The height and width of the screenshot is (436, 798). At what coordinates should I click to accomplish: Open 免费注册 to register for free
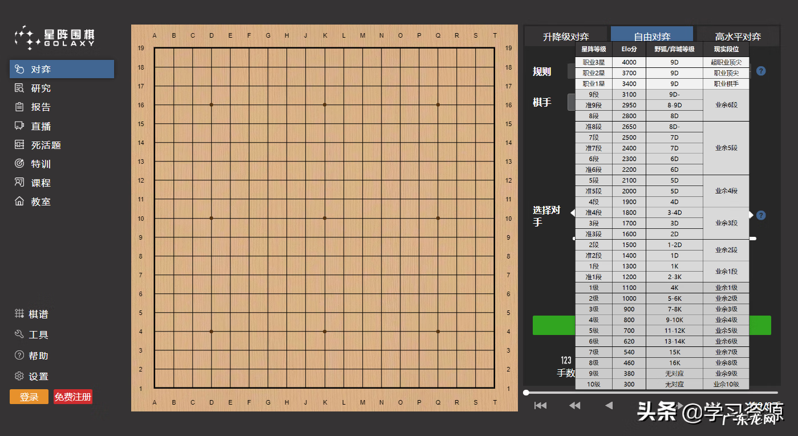coord(72,396)
